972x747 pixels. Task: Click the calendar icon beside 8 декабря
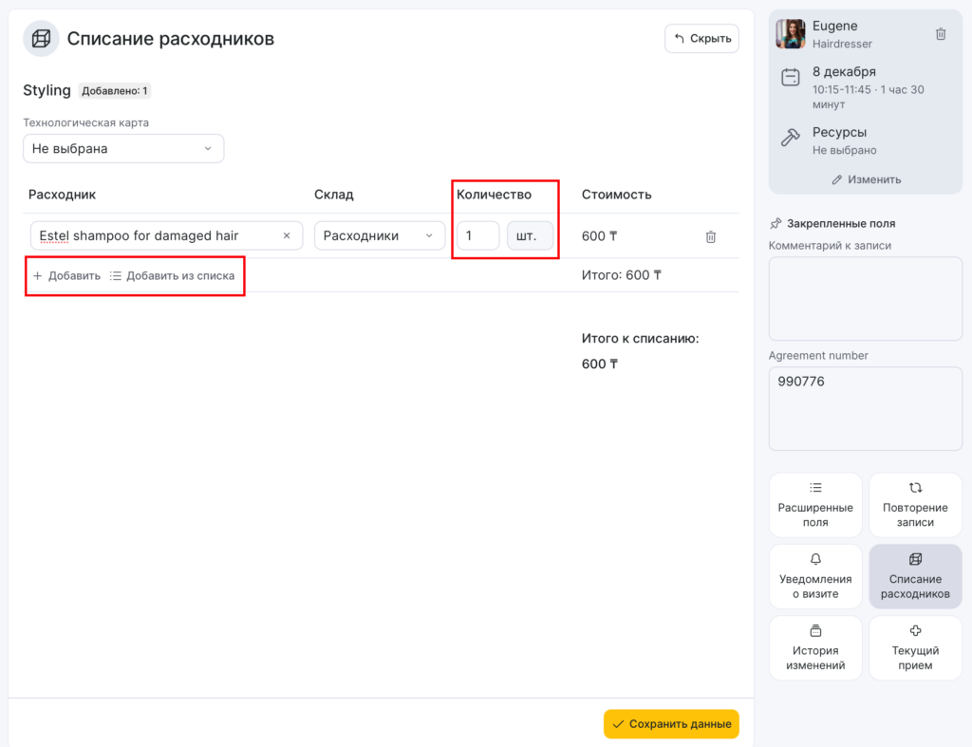(x=790, y=79)
